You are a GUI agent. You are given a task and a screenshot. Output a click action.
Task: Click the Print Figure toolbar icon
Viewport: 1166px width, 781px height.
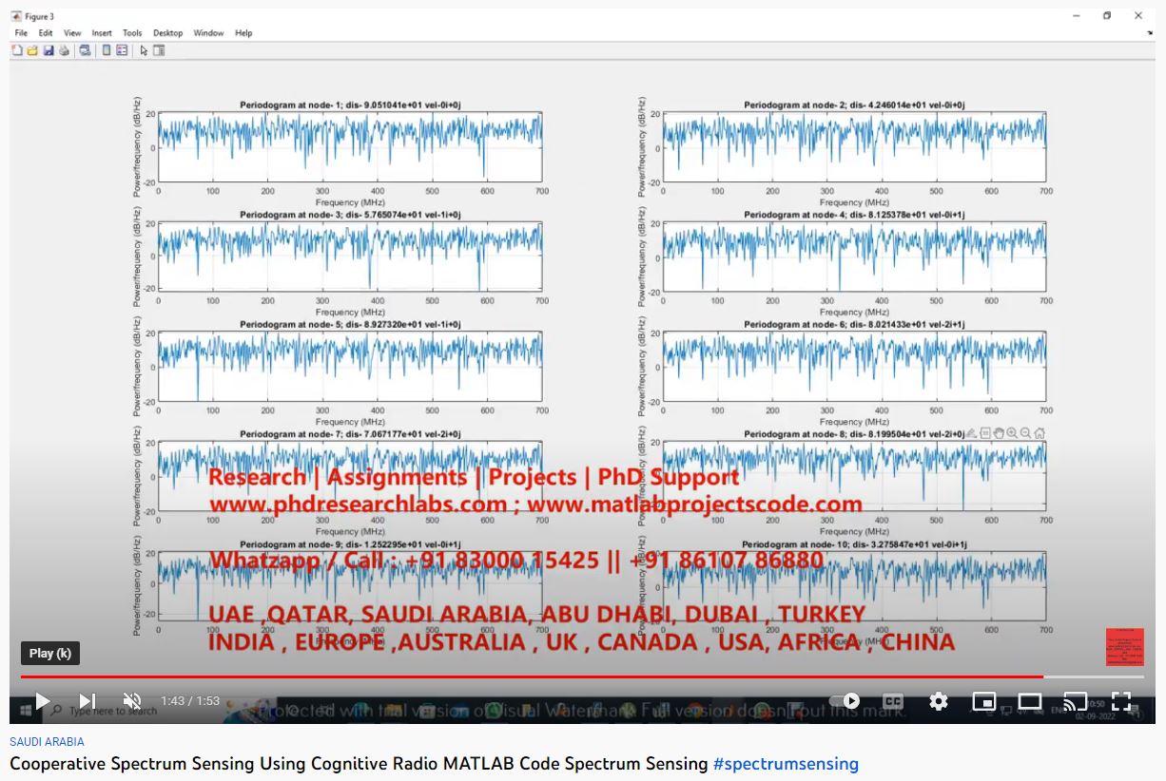click(x=64, y=50)
